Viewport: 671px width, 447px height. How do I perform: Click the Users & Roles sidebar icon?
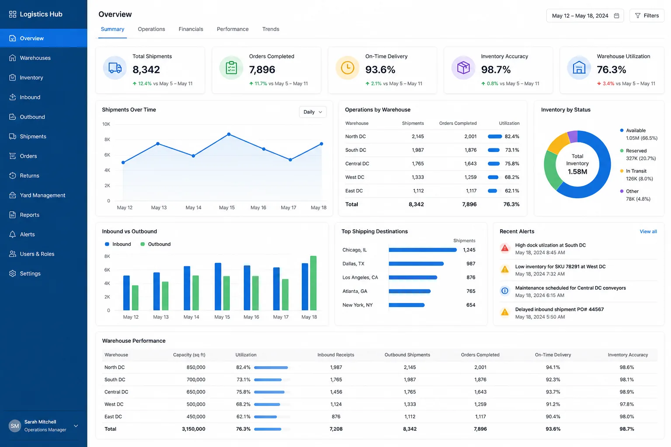point(13,254)
